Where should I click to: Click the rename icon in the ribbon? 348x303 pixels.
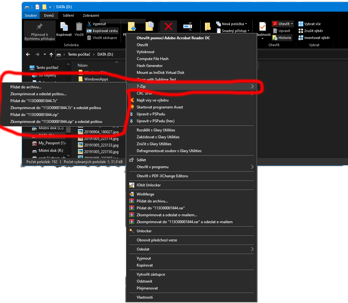coord(188,27)
